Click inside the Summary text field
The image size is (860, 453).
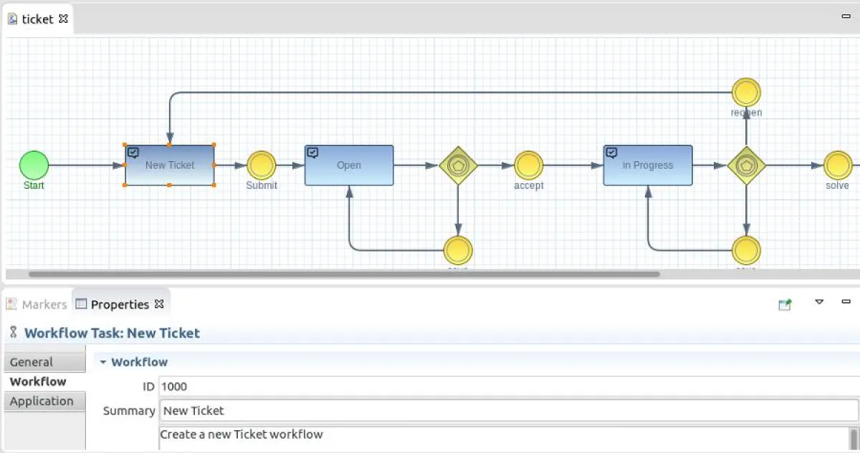pyautogui.click(x=358, y=410)
